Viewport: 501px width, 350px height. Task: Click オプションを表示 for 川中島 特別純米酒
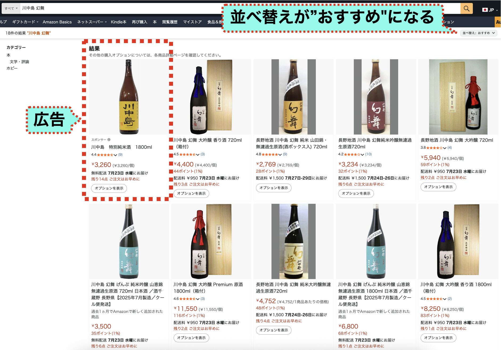click(109, 188)
